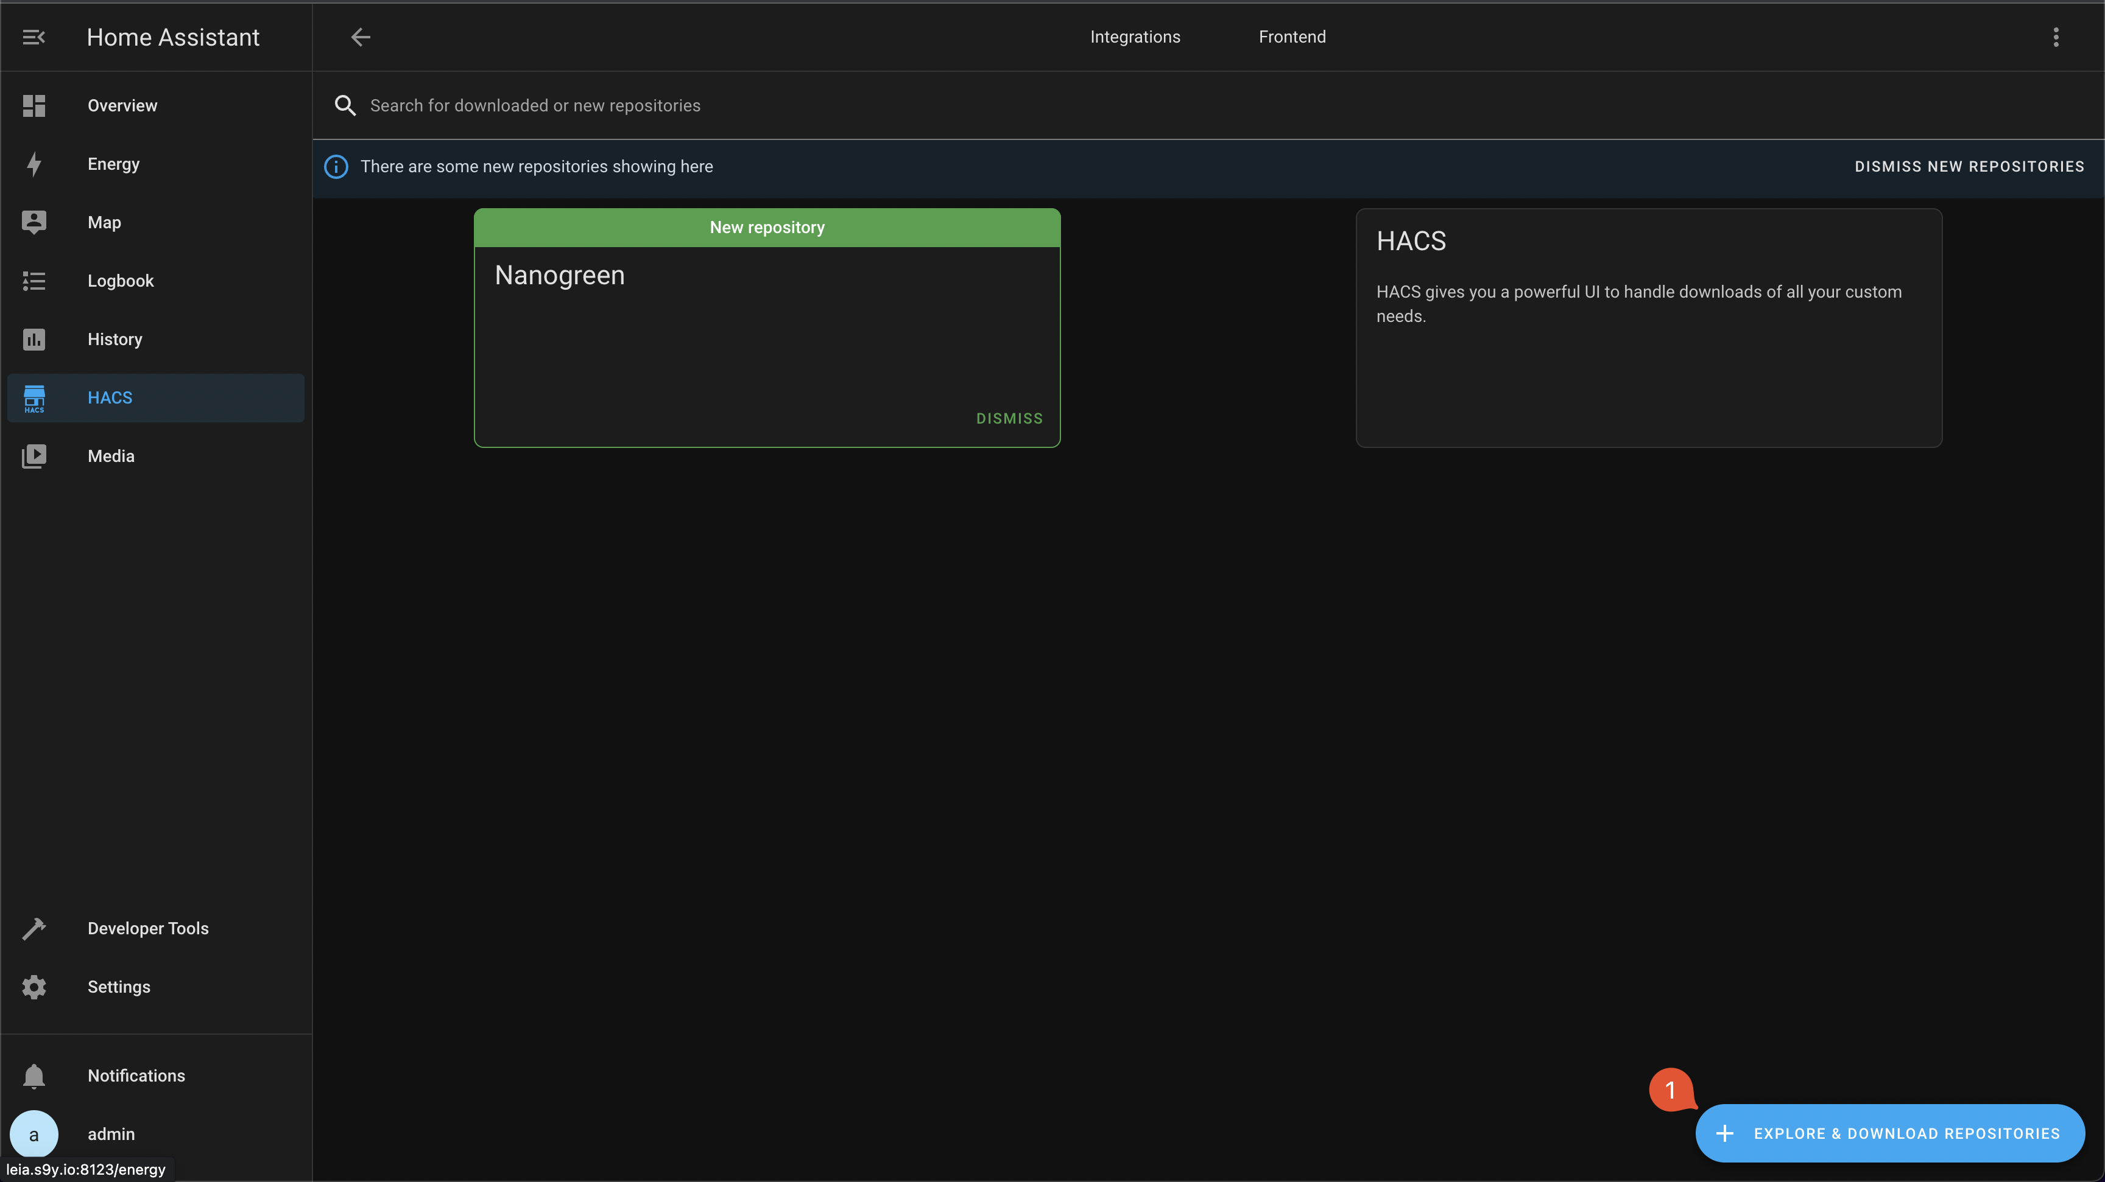
Task: Open the three-dot overflow menu
Action: point(2056,37)
